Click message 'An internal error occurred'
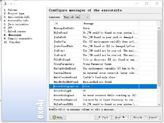The width and height of the screenshot is (164, 123). [110, 73]
